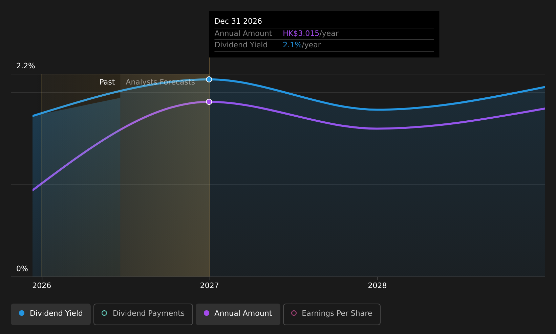Click the Annual Amount tooltip row label
The height and width of the screenshot is (334, 556).
click(x=243, y=33)
